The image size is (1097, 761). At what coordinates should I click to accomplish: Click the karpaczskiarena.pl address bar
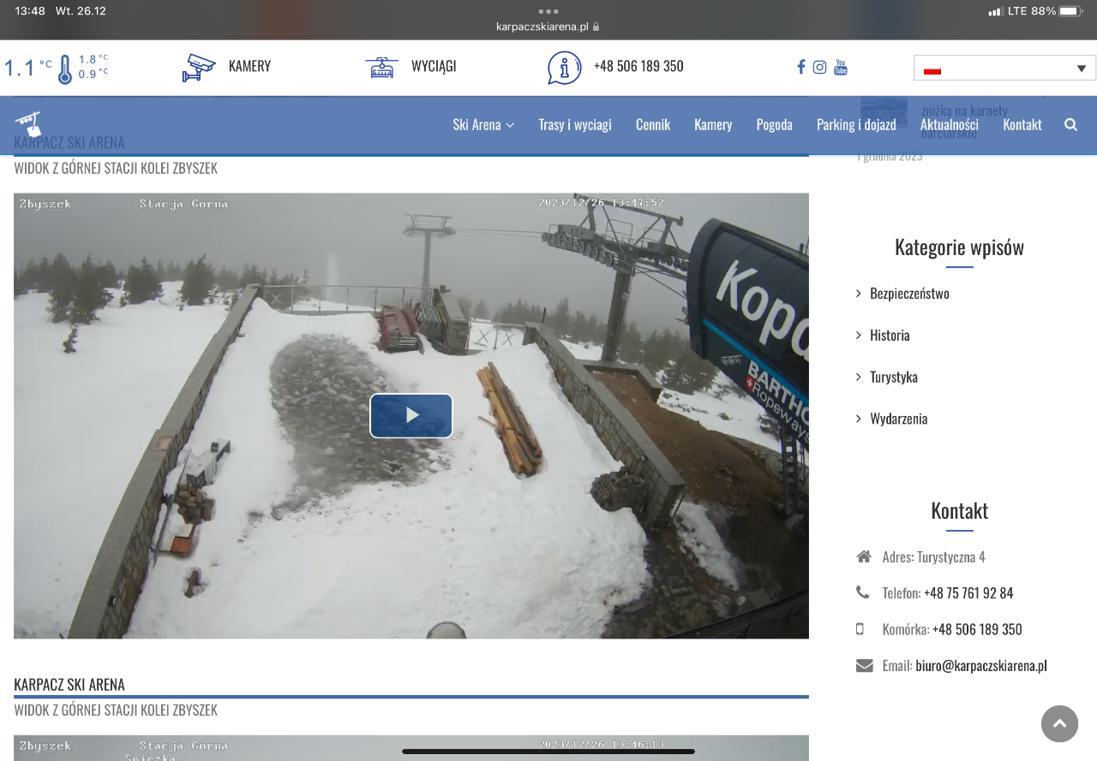point(548,27)
